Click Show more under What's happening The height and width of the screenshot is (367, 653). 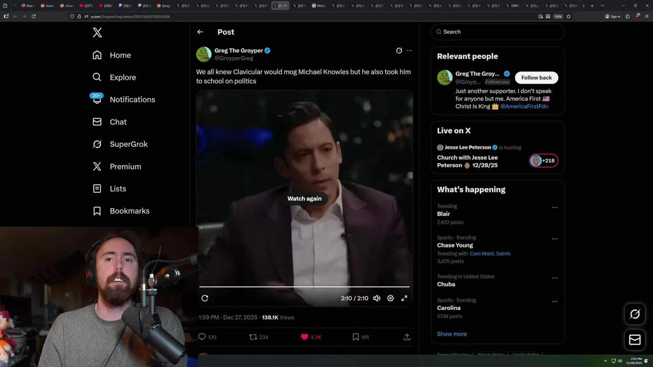[452, 334]
